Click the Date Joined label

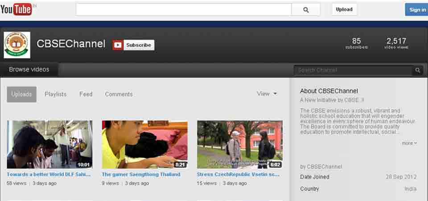tap(314, 177)
